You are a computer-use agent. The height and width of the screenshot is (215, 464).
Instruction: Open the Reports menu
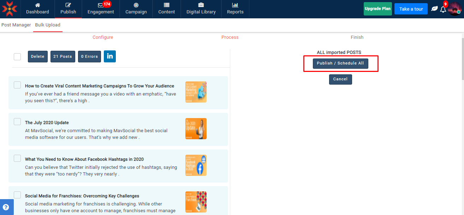[235, 9]
